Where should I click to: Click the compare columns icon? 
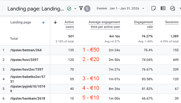pyautogui.click(x=163, y=8)
